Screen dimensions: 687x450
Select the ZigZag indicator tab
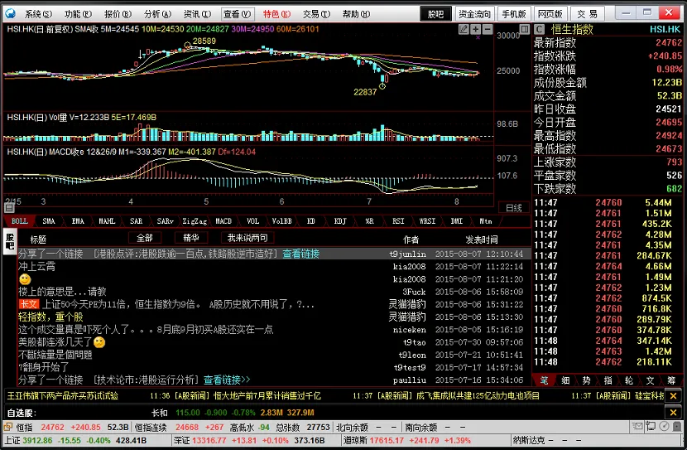pos(195,221)
